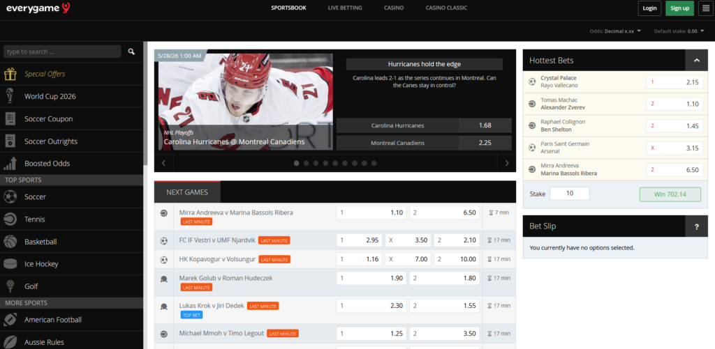This screenshot has height=349, width=715.
Task: Click the Soccer Coupon icon
Action: [10, 118]
